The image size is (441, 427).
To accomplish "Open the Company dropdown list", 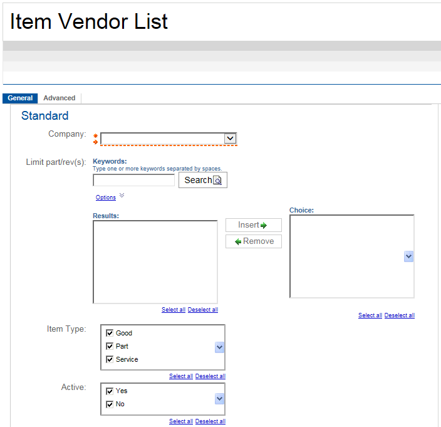I will pyautogui.click(x=230, y=139).
